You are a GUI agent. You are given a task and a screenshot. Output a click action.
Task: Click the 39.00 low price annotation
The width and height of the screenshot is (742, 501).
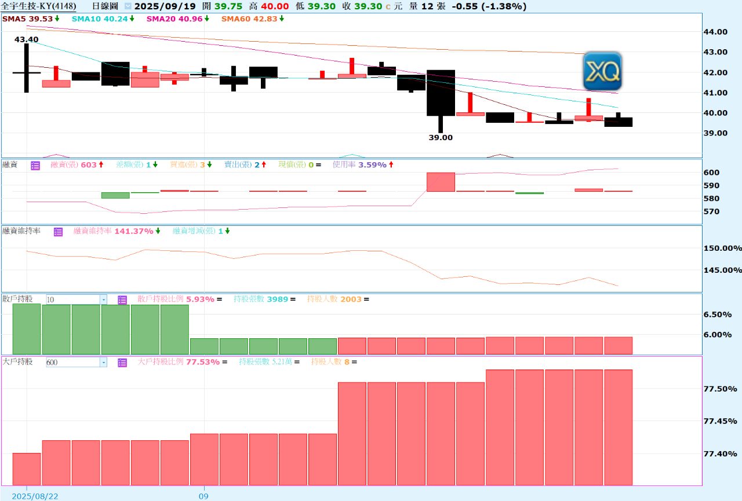click(441, 138)
